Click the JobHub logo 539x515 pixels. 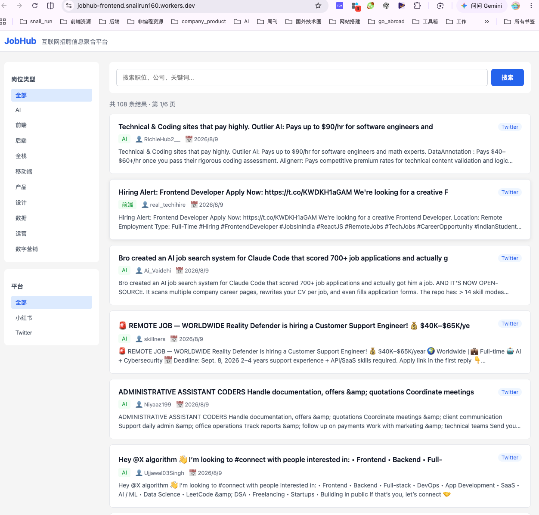click(x=20, y=41)
